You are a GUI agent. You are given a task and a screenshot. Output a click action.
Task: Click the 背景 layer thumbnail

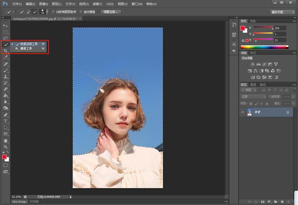coord(250,112)
